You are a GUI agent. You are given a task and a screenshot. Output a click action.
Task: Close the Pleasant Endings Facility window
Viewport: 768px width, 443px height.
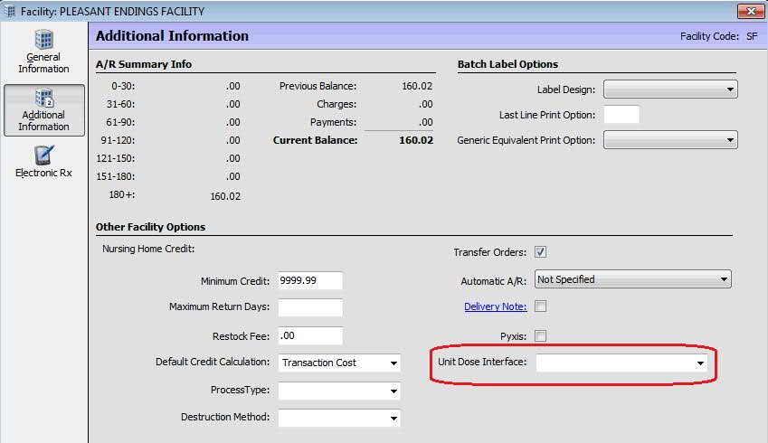coord(751,11)
